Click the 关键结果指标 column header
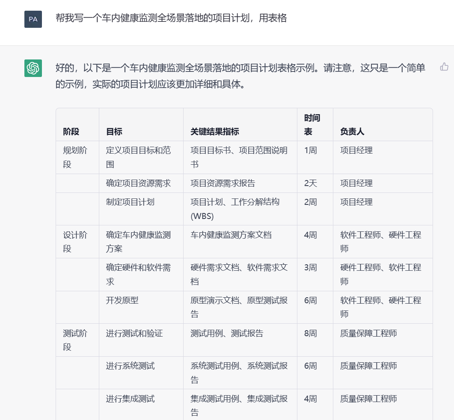The height and width of the screenshot is (420, 454). coord(215,132)
